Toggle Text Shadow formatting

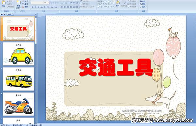pyautogui.click(x=45, y=7)
